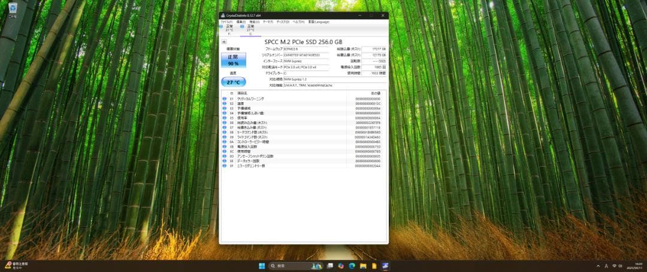Click status icon of row 0A
The height and width of the screenshot is (272, 647).
pos(225,142)
